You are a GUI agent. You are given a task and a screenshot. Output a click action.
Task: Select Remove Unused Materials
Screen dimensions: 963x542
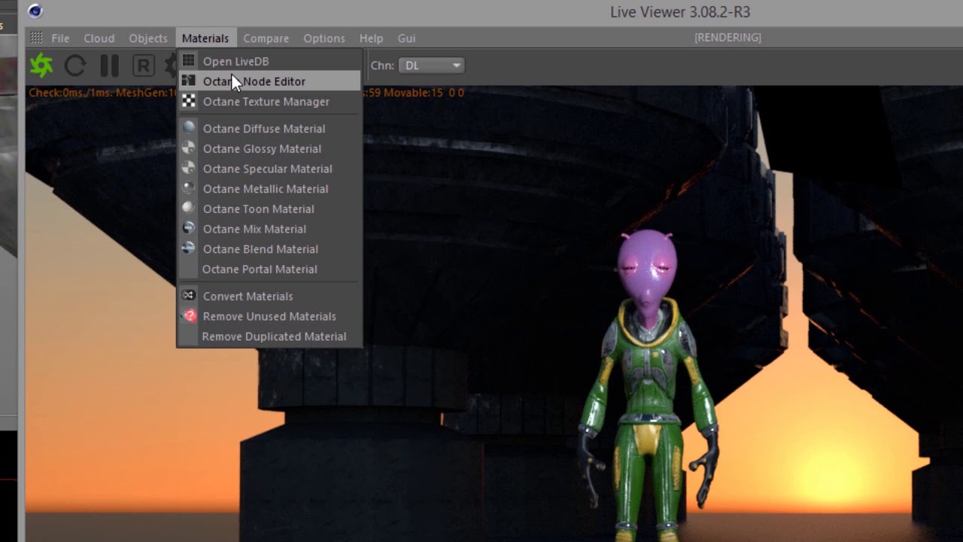[x=269, y=316]
